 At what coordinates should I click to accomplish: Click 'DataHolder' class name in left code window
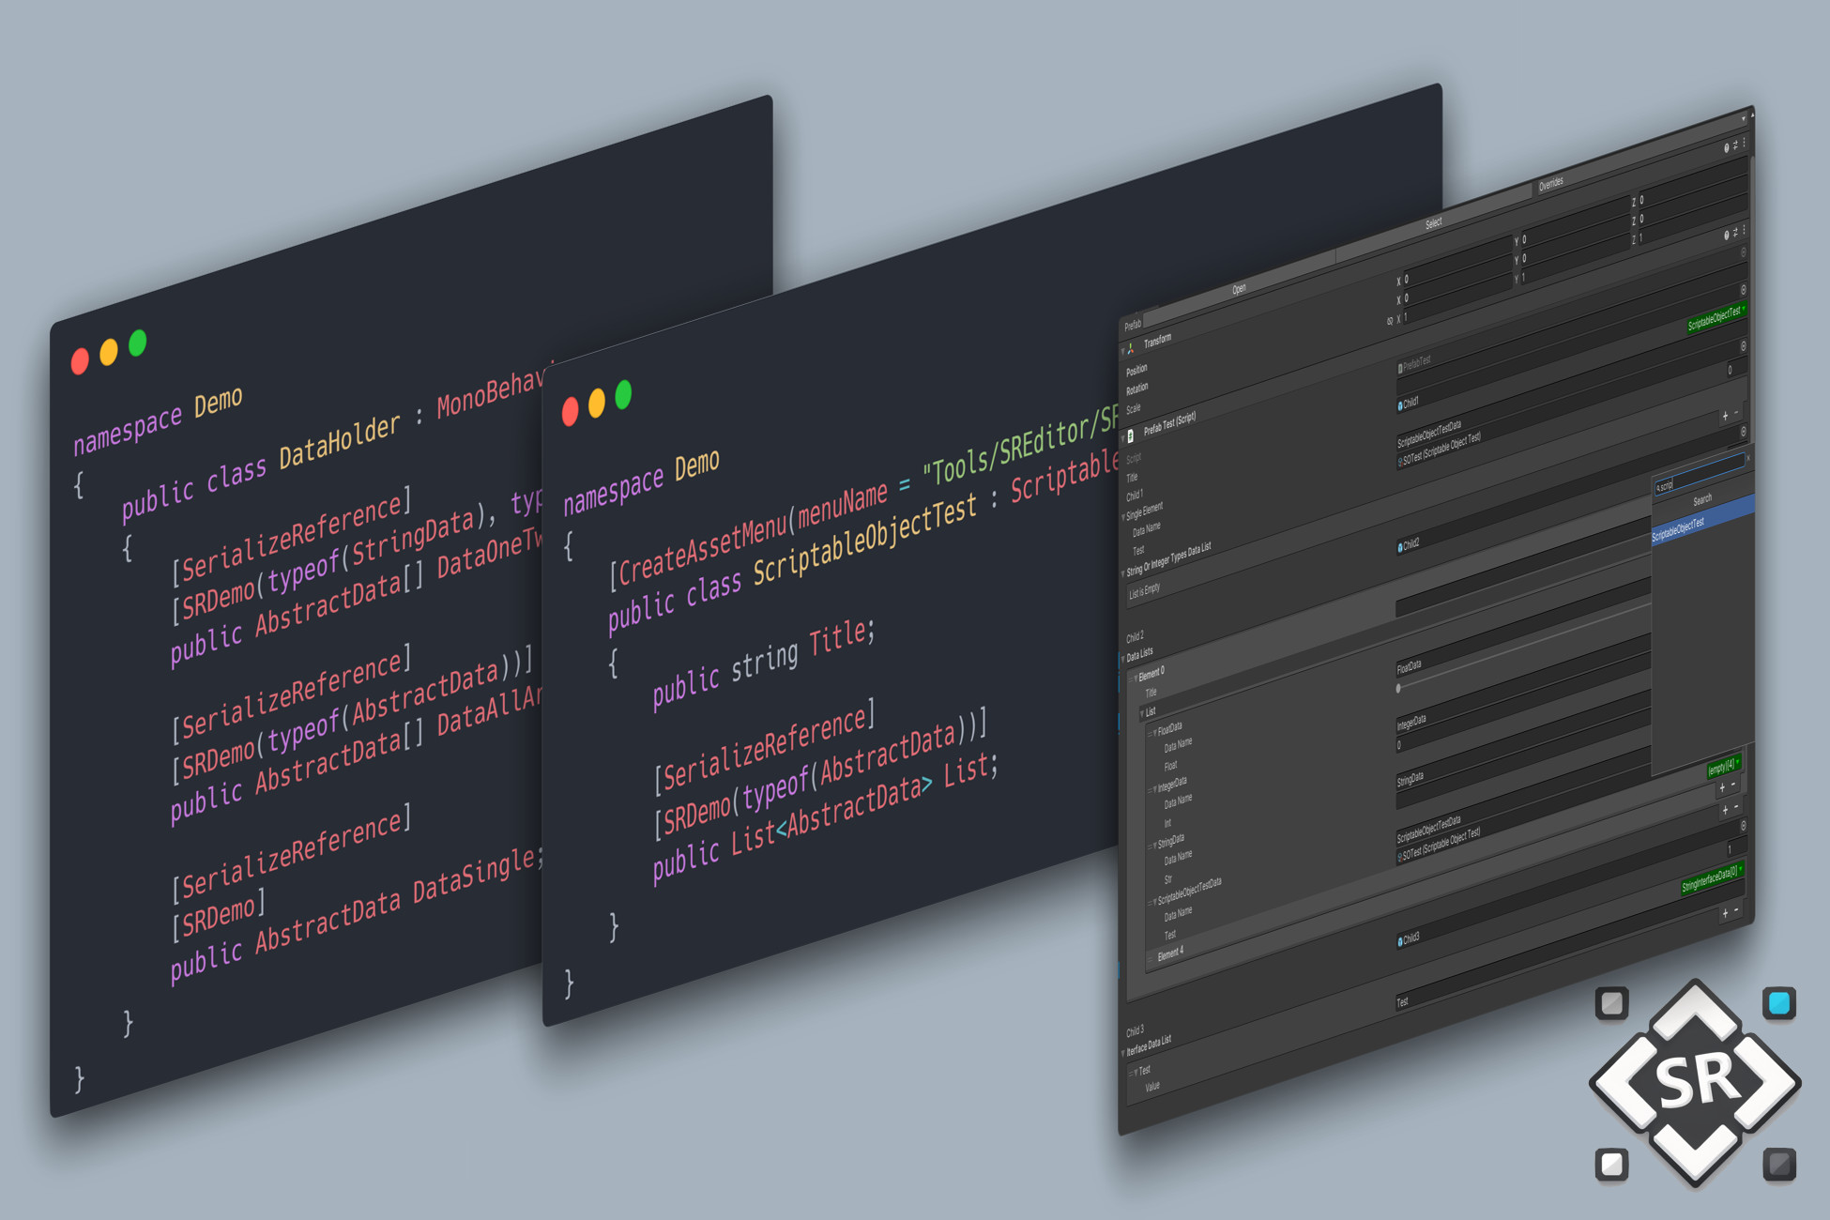(340, 441)
